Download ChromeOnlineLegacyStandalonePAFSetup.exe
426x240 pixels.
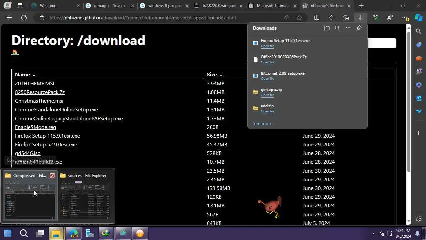tap(69, 118)
